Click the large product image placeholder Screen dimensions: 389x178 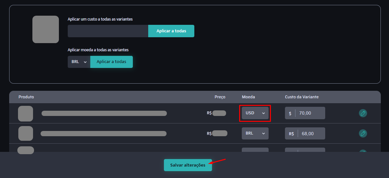[x=46, y=29]
